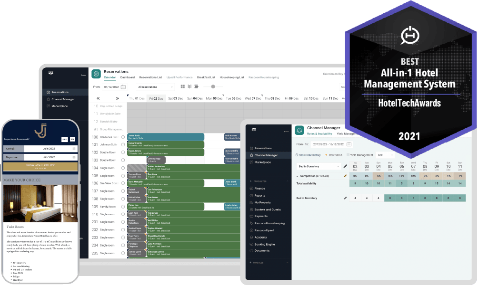Open the arrival date calendar icon on the phone
Screen dimensions: 488x285
point(74,149)
